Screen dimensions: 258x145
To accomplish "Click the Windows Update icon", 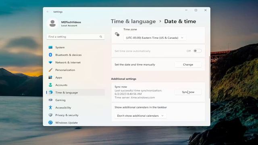I will (x=50, y=122).
